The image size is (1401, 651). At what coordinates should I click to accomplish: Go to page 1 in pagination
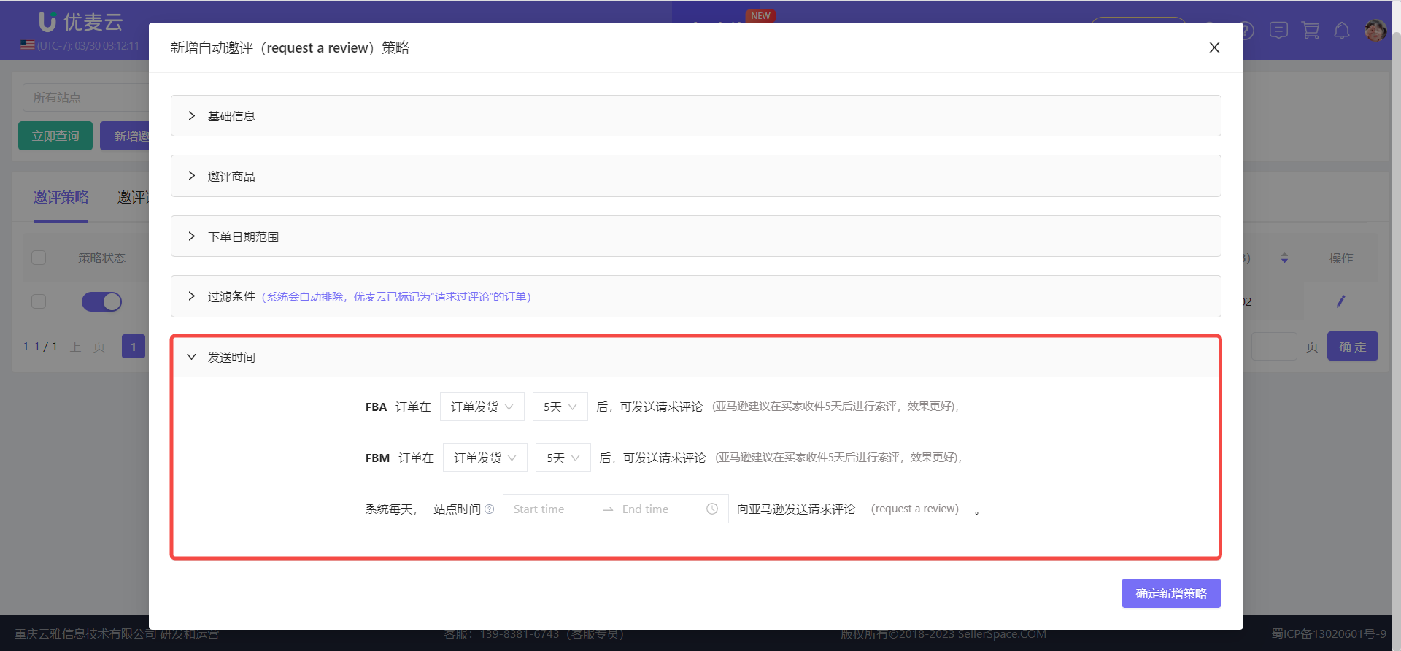[x=134, y=347]
